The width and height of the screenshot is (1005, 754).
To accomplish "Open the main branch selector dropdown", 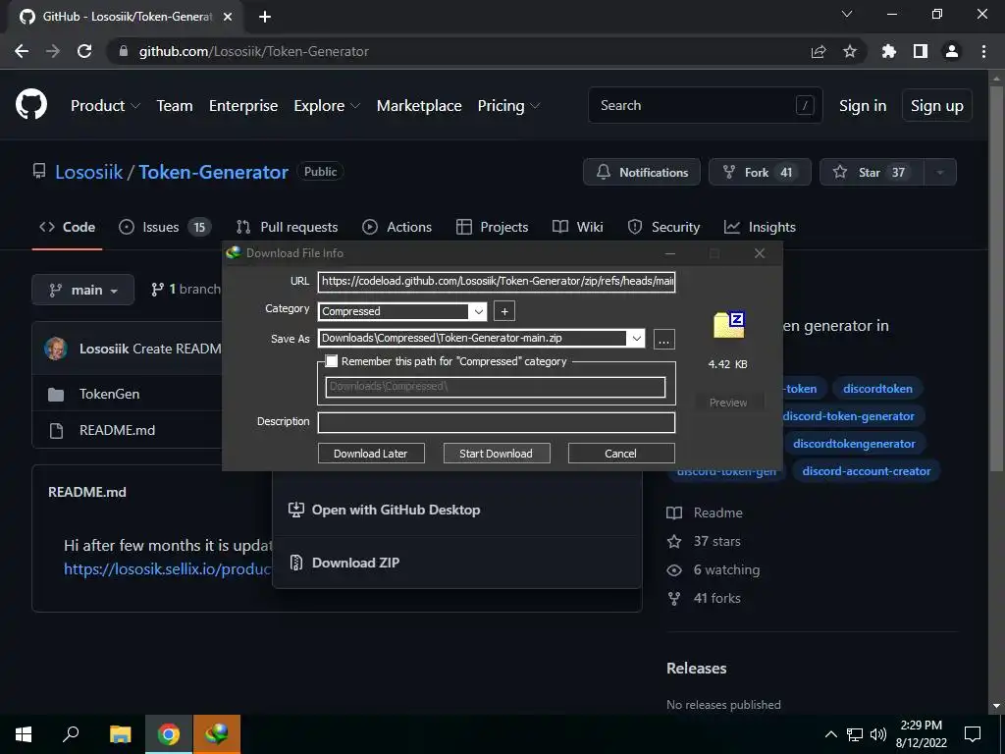I will tap(82, 290).
